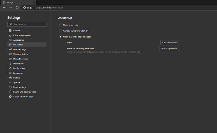
Task: Click the Printers icon
Action: (x=10, y=78)
